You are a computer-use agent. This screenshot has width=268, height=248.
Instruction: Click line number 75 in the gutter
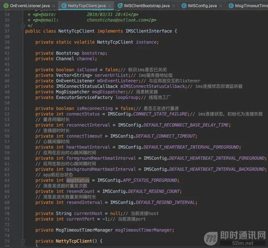7,241
